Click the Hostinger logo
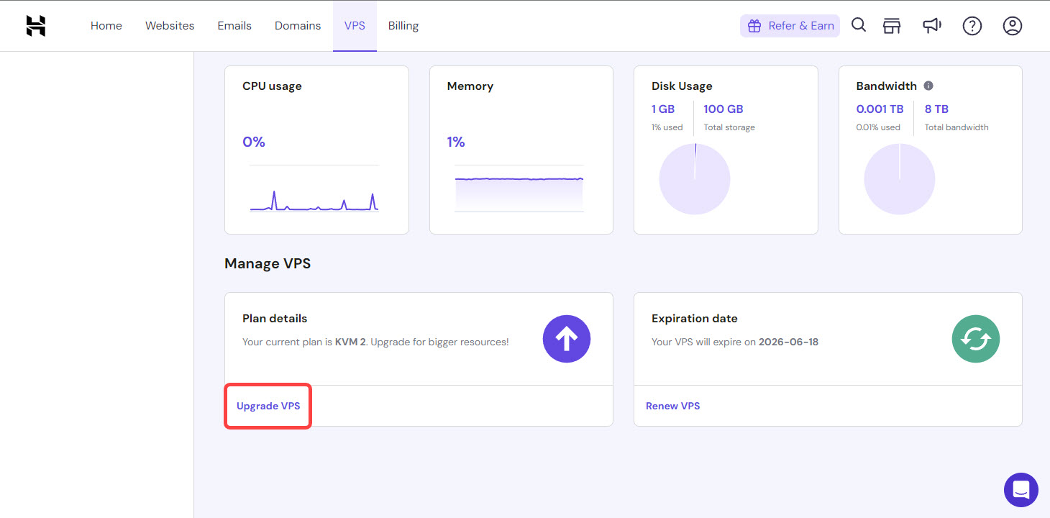 (34, 25)
